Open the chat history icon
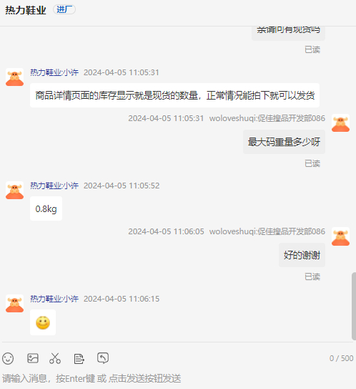 pyautogui.click(x=103, y=358)
